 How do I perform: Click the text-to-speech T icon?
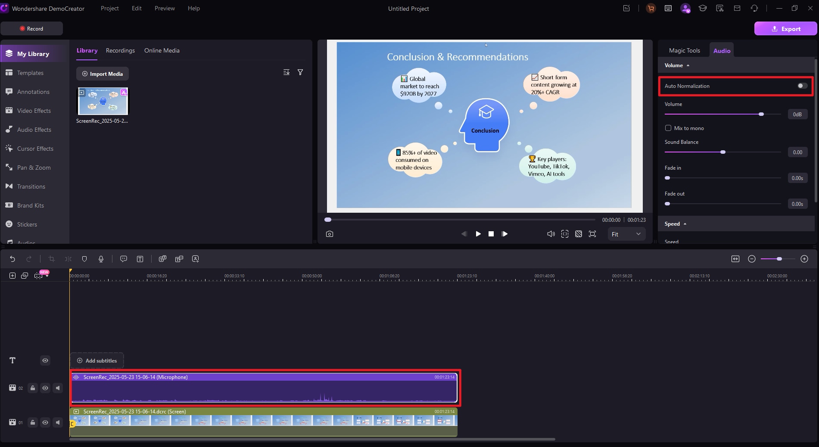click(140, 259)
